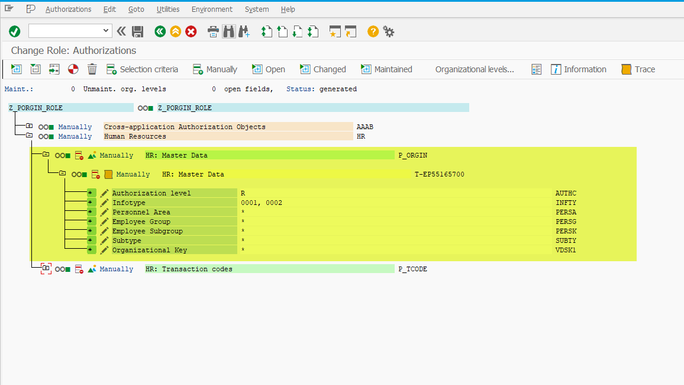
Task: Click the Trace button
Action: [x=638, y=69]
